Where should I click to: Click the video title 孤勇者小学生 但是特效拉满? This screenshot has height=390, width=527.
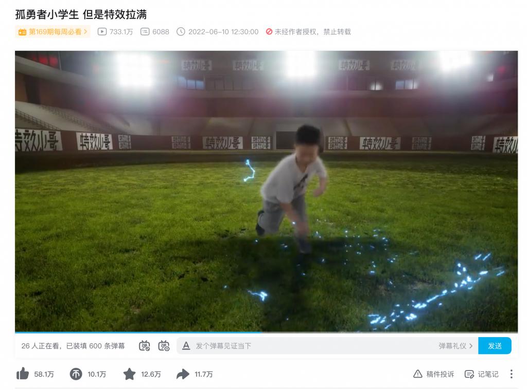click(81, 14)
